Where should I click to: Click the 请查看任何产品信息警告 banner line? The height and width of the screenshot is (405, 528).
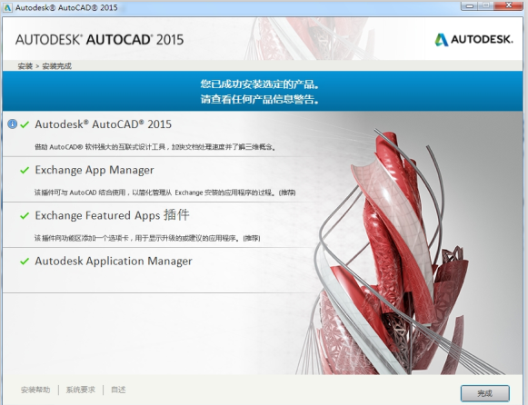pos(260,99)
